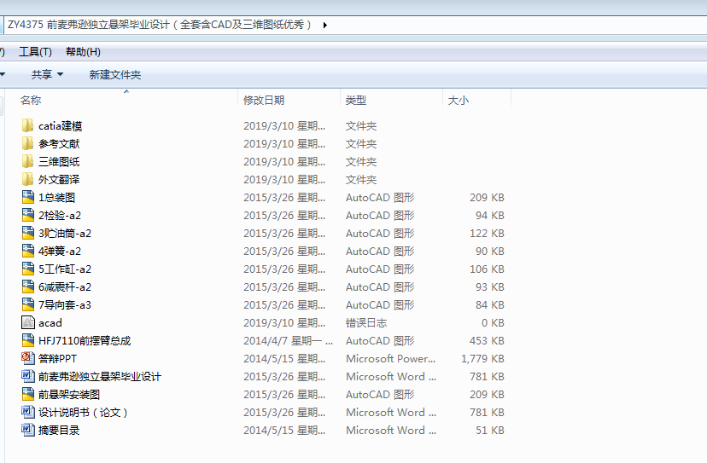
Task: Sort by the 修改日期 column header
Action: (264, 100)
